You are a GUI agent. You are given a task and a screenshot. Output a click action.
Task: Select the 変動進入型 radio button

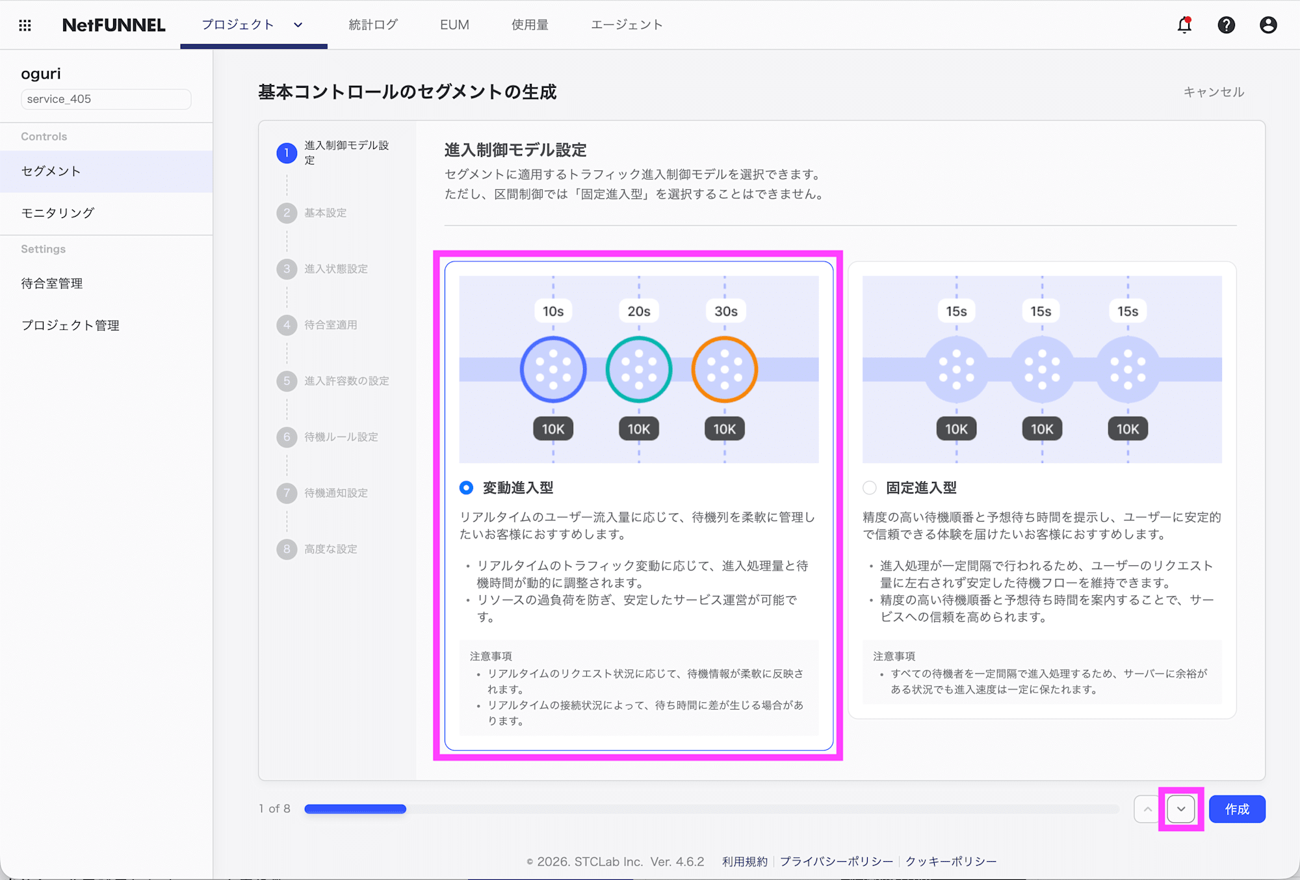pyautogui.click(x=465, y=487)
